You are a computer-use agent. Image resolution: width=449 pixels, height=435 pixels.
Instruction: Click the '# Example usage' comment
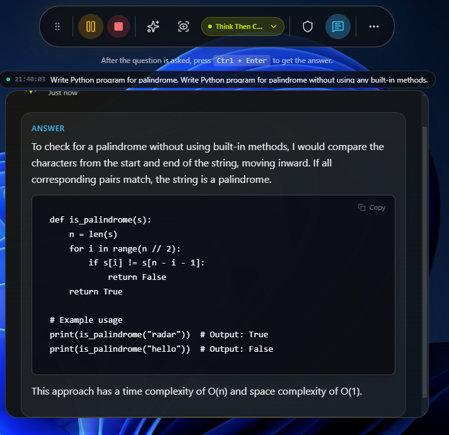(x=86, y=320)
